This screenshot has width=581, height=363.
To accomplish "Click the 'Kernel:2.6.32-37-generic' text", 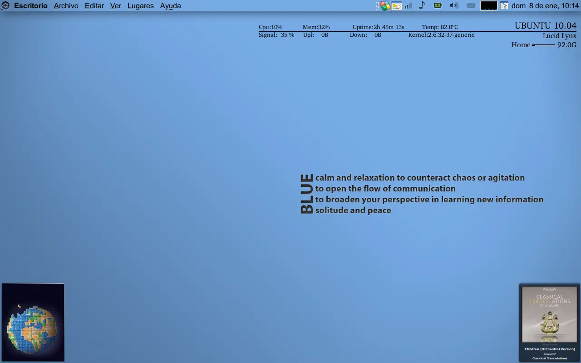I will [441, 35].
